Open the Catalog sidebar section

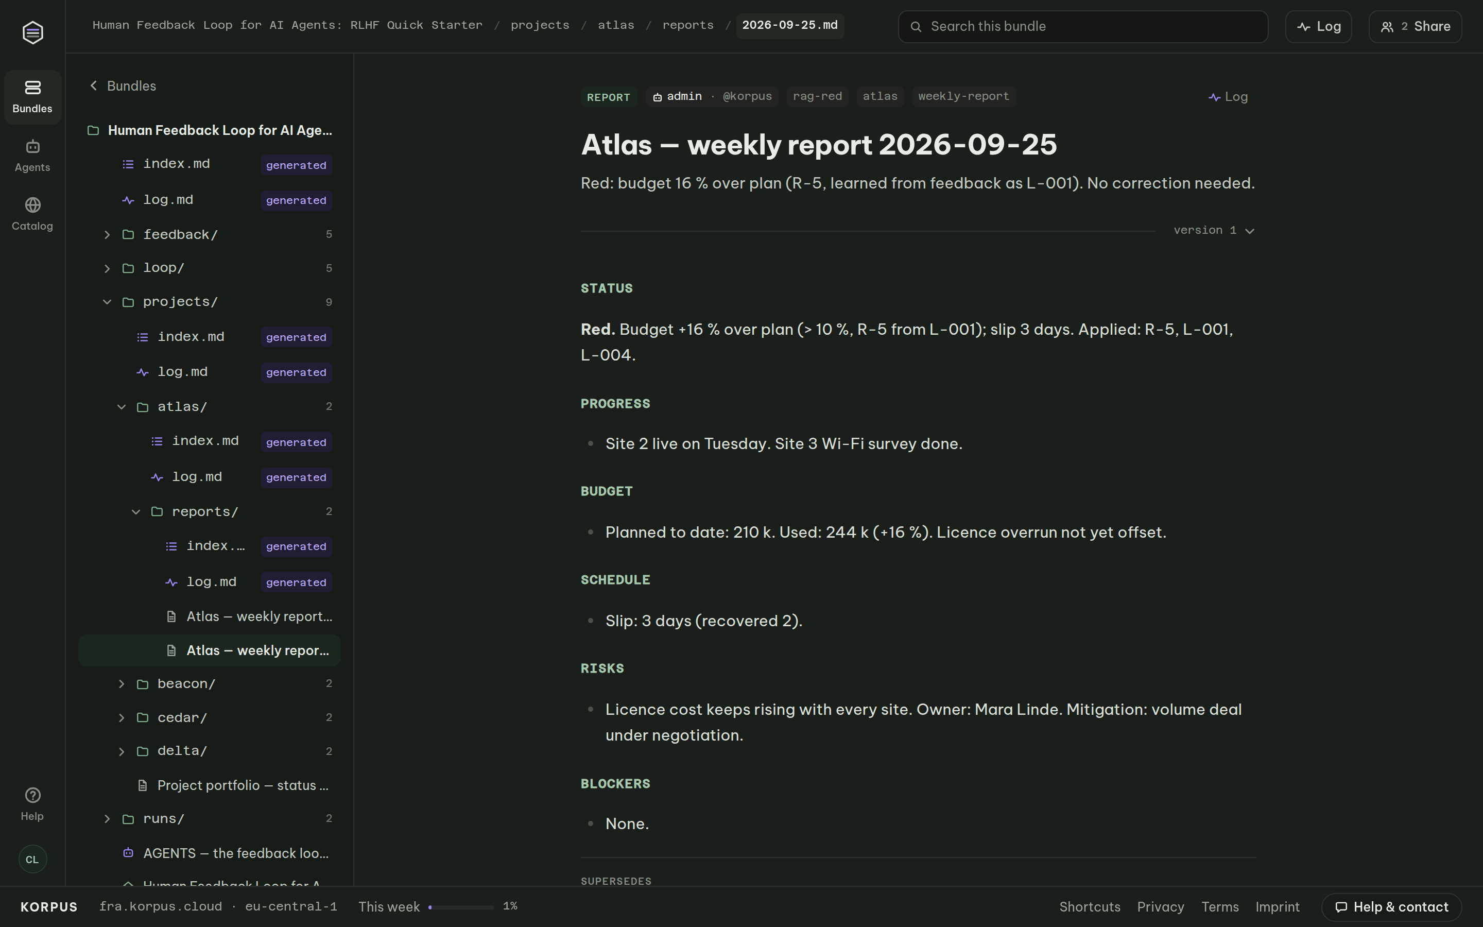[32, 214]
